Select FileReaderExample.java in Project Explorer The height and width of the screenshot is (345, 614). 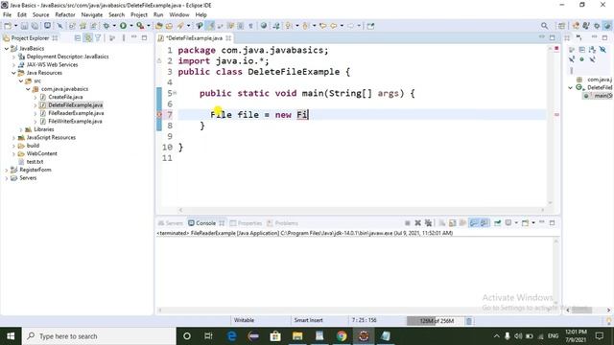point(76,113)
